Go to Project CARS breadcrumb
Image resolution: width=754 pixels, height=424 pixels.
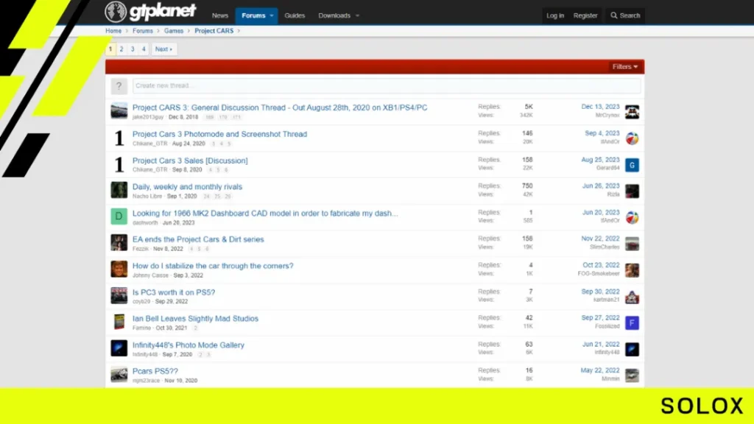214,31
